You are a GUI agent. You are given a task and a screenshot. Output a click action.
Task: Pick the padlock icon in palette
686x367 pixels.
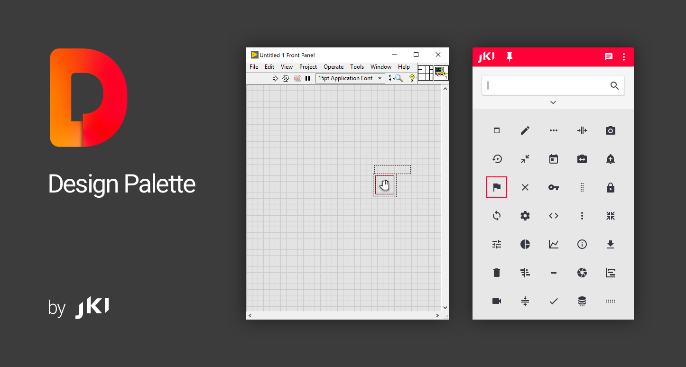(611, 187)
